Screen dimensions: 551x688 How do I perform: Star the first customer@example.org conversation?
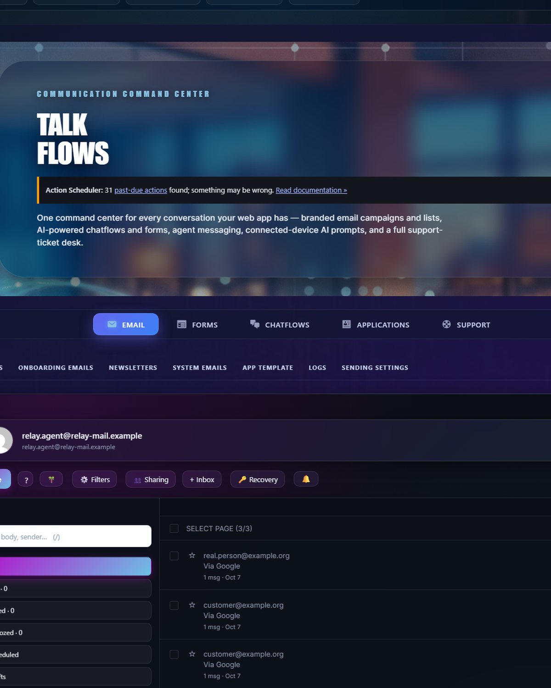pos(192,605)
